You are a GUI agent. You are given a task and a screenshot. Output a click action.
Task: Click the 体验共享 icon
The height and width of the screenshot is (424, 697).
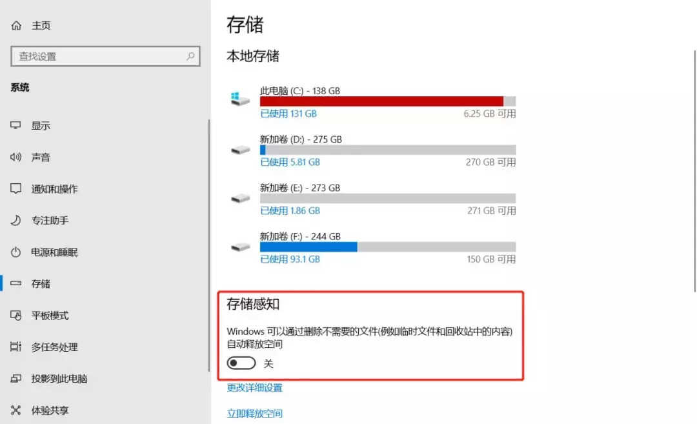[x=15, y=410]
